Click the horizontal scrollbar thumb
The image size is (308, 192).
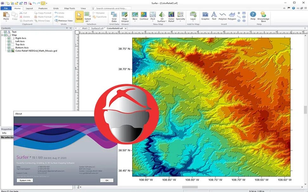click(x=190, y=187)
